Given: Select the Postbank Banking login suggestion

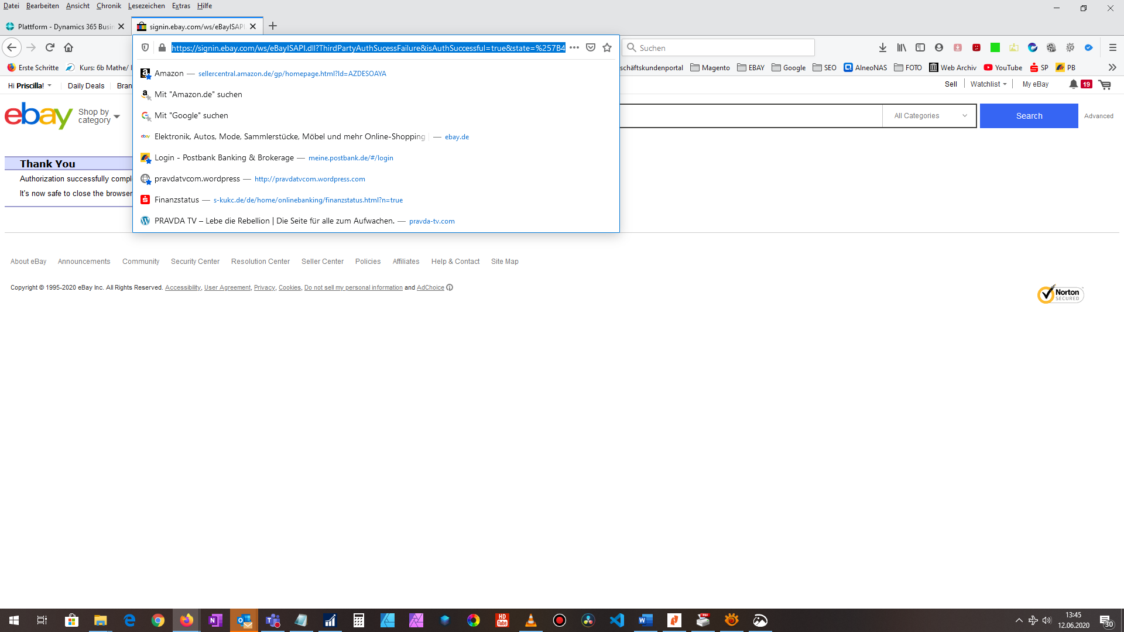Looking at the screenshot, I should point(376,157).
